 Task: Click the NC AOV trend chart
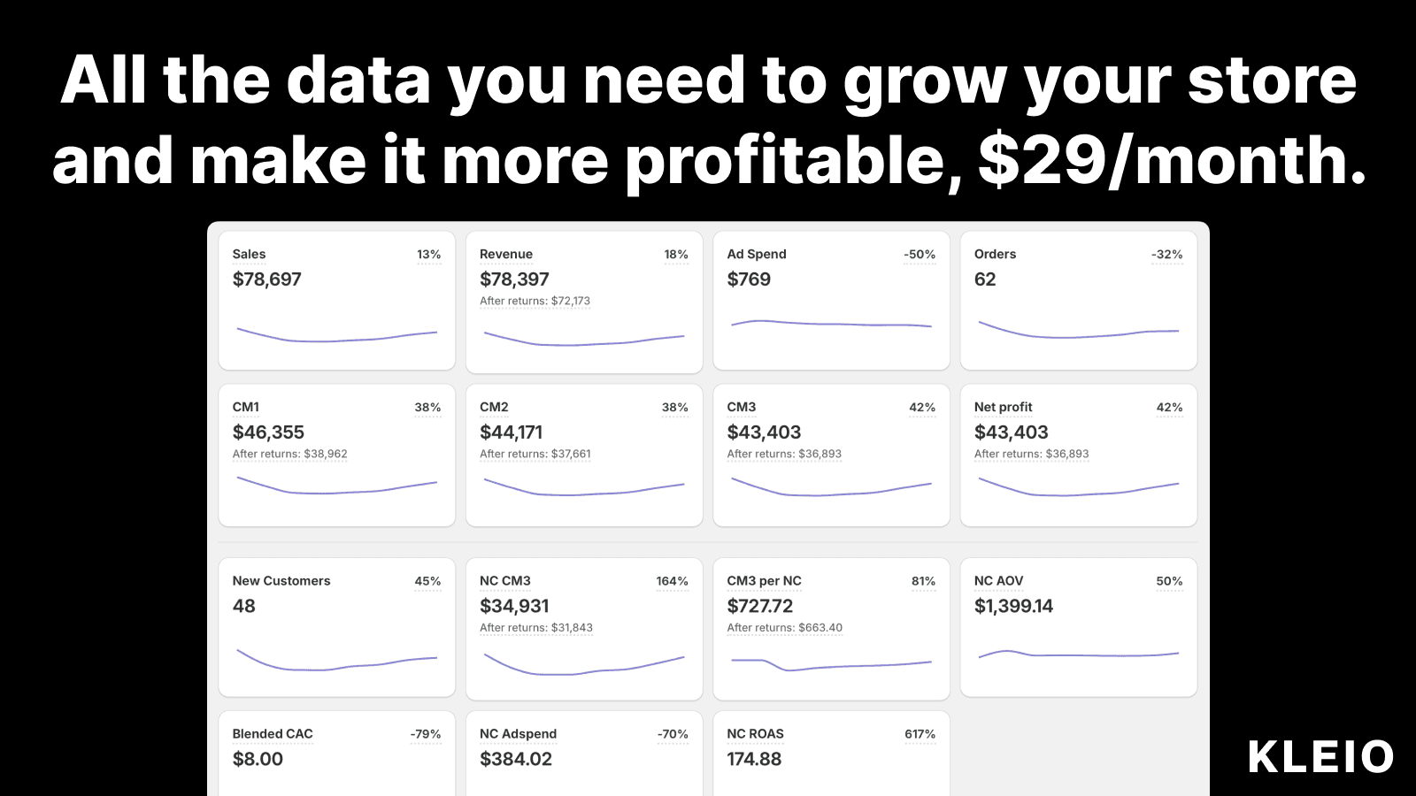tap(1078, 654)
